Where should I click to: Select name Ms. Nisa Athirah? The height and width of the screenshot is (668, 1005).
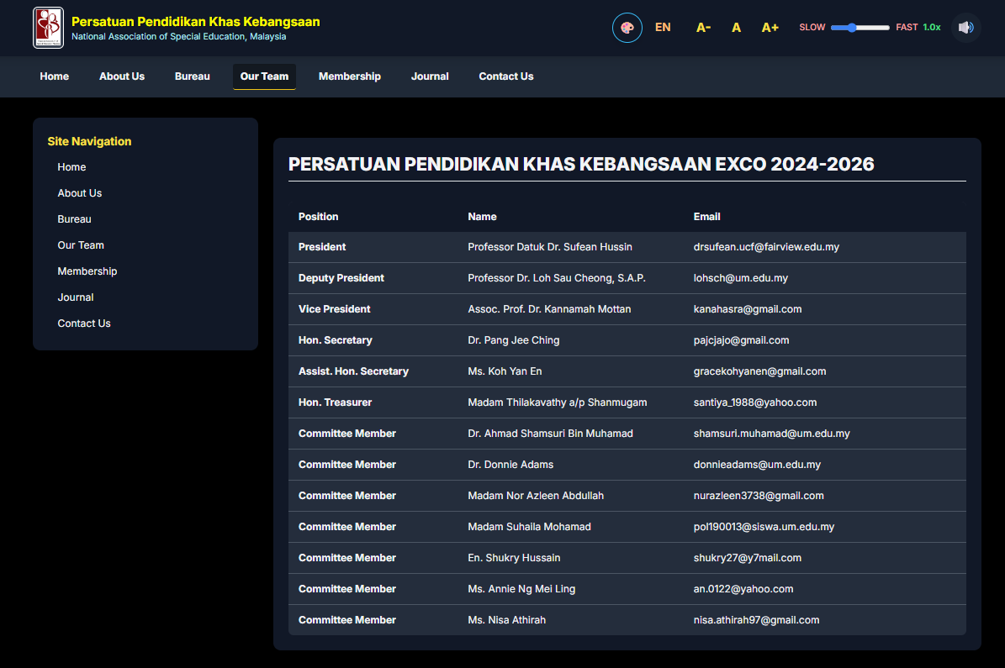[506, 620]
